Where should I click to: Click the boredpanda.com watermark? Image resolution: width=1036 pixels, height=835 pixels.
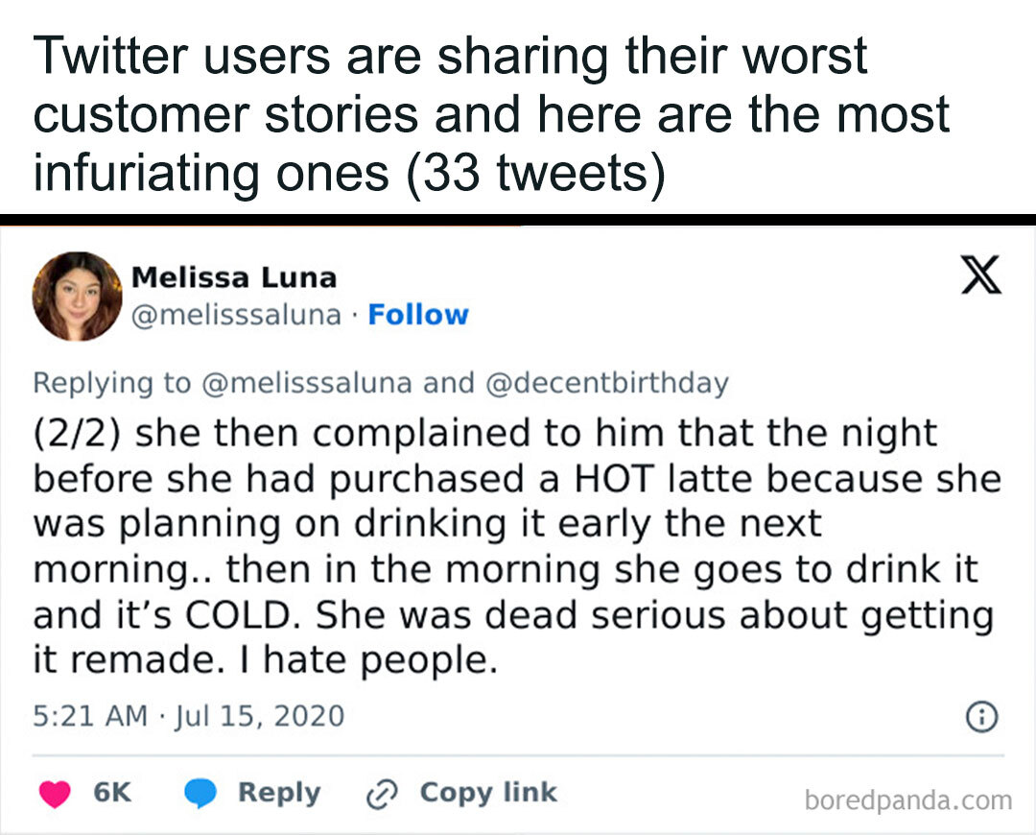click(x=908, y=799)
